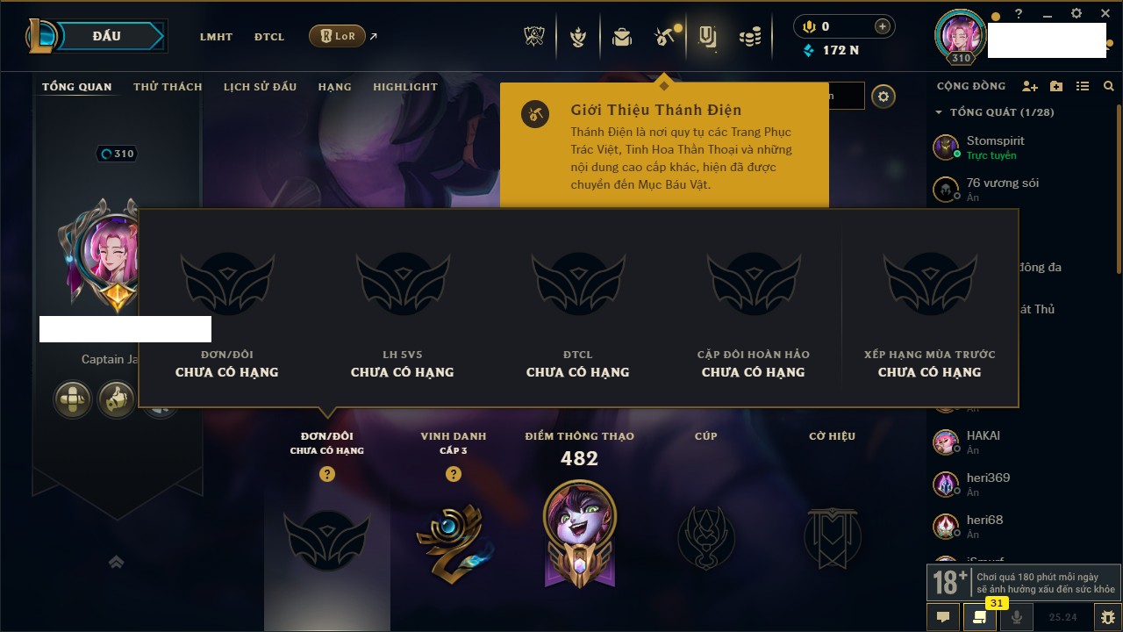Click the add friend icon
The image size is (1123, 632).
tap(1030, 86)
